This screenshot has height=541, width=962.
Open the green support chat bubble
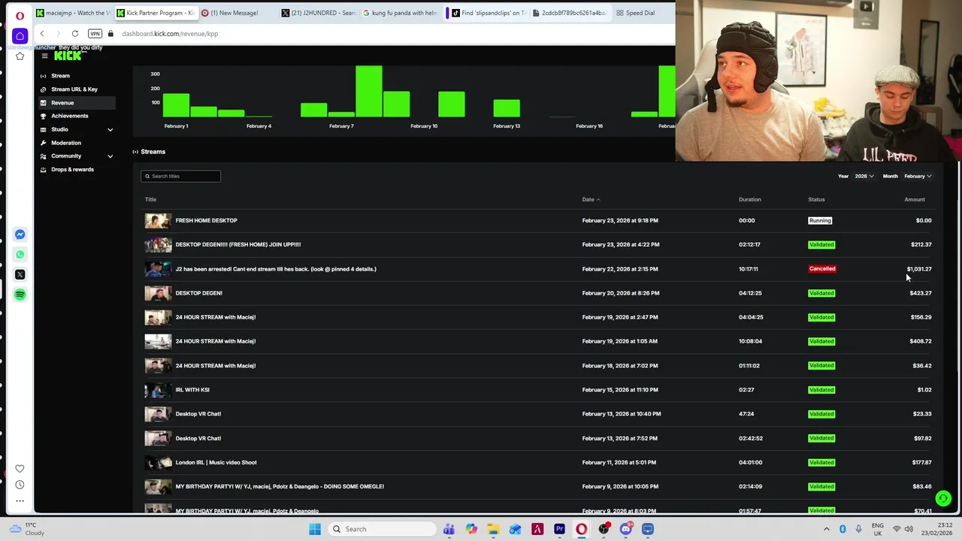943,498
